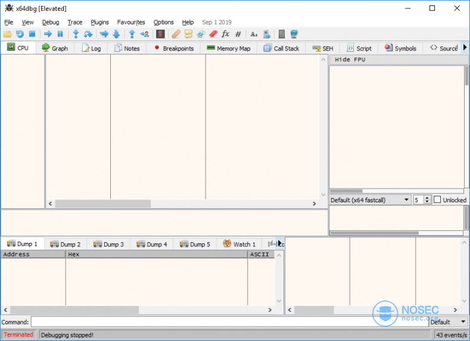
Task: Open the Patches bandage icon
Action: [x=176, y=34]
